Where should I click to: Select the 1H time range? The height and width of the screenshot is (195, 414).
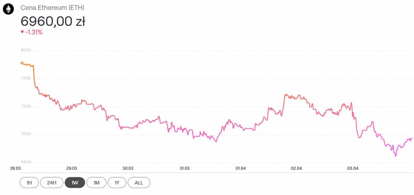(29, 182)
